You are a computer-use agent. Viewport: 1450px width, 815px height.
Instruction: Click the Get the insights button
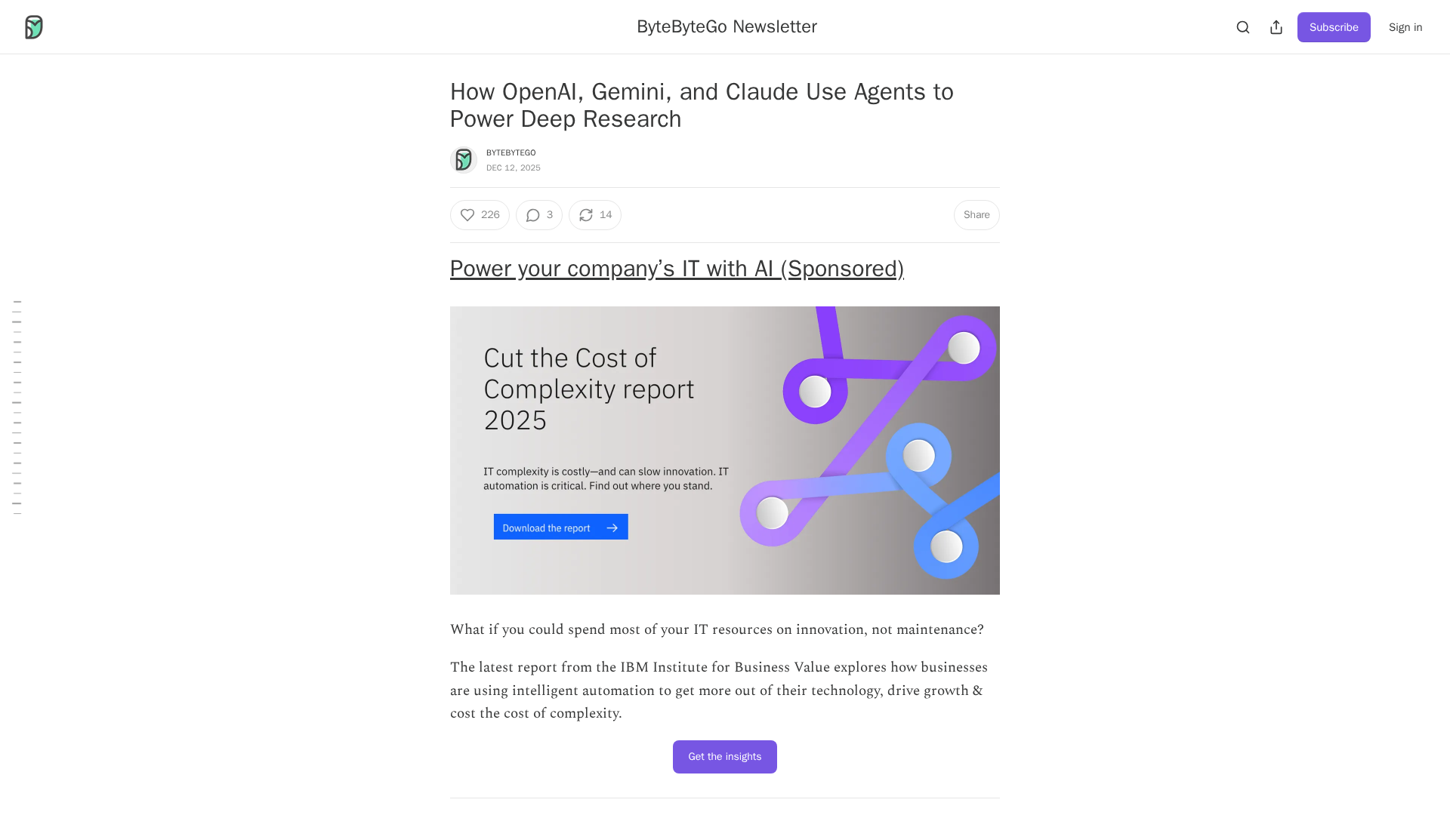coord(724,757)
